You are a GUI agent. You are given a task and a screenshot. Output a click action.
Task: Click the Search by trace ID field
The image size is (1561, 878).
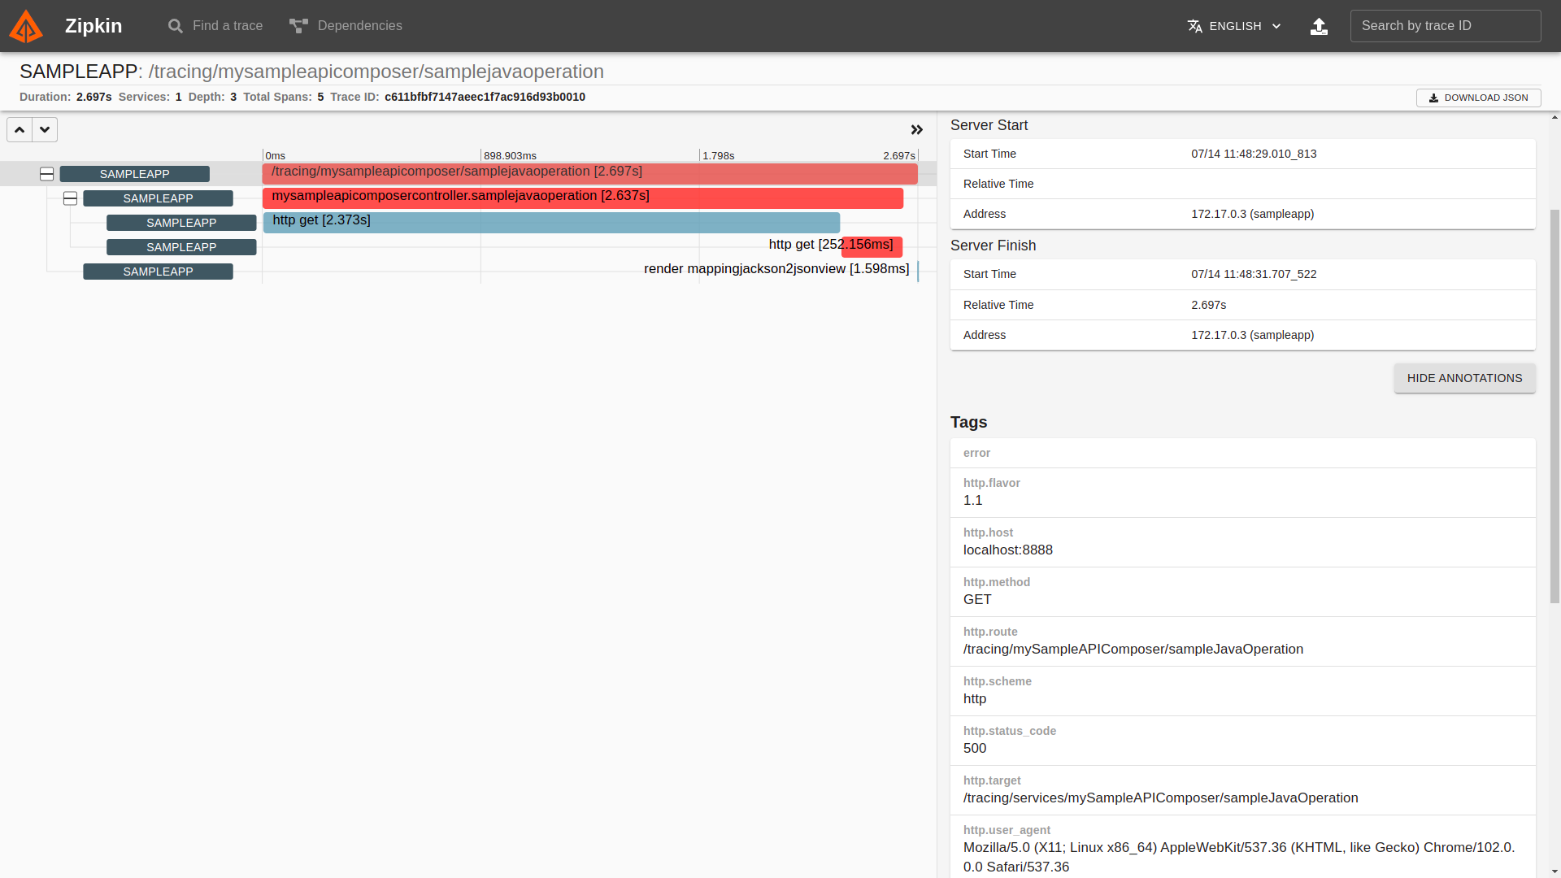(1445, 26)
